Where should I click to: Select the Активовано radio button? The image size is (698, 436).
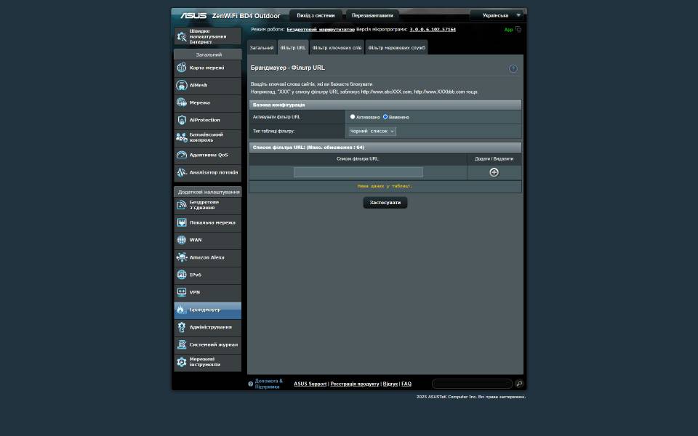tap(353, 116)
